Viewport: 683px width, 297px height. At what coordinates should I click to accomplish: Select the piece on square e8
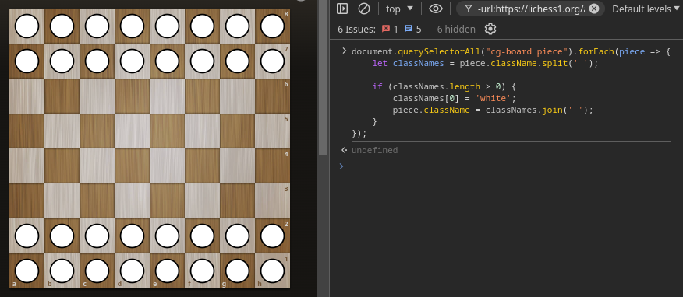tap(168, 26)
